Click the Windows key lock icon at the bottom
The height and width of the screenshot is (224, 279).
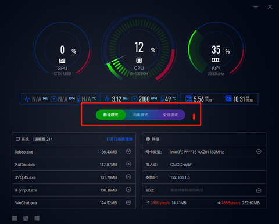(x=37, y=218)
